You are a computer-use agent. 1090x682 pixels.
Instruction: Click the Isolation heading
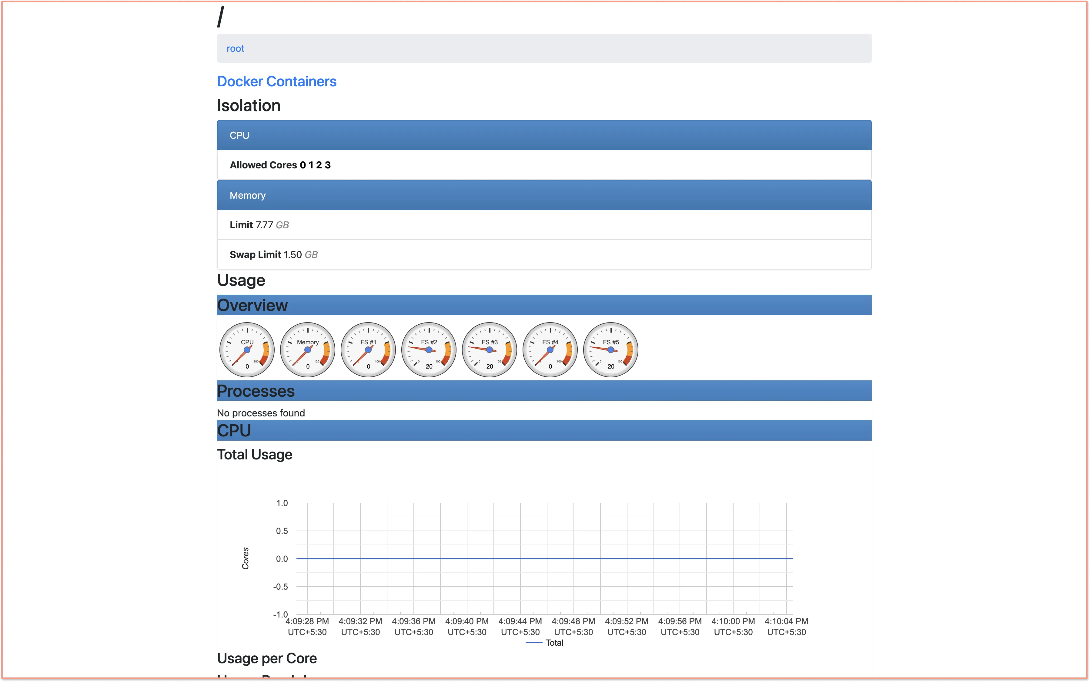point(249,106)
